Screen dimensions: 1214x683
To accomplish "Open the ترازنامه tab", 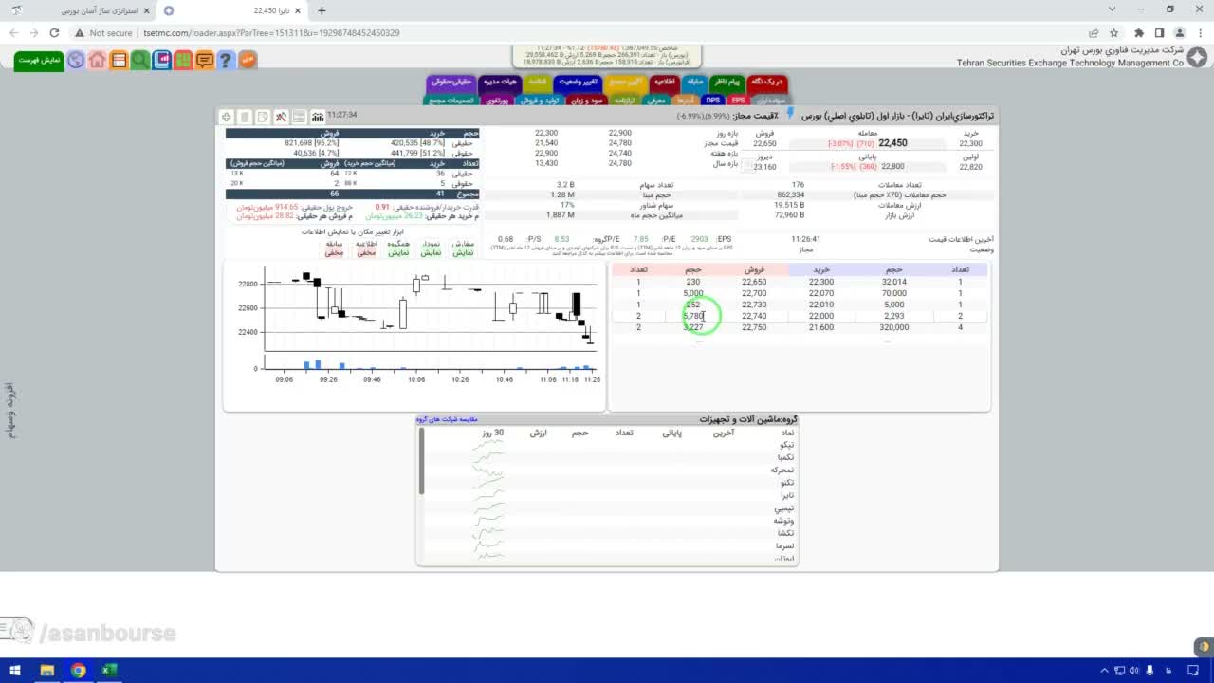I will (x=623, y=100).
